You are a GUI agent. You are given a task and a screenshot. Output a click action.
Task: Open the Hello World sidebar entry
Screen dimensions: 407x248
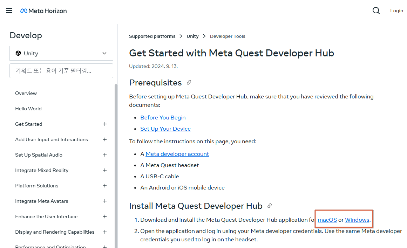28,109
